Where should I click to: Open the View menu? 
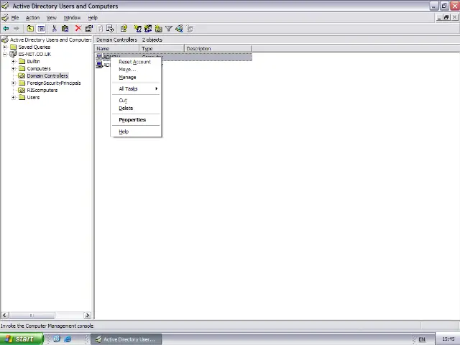tap(51, 17)
